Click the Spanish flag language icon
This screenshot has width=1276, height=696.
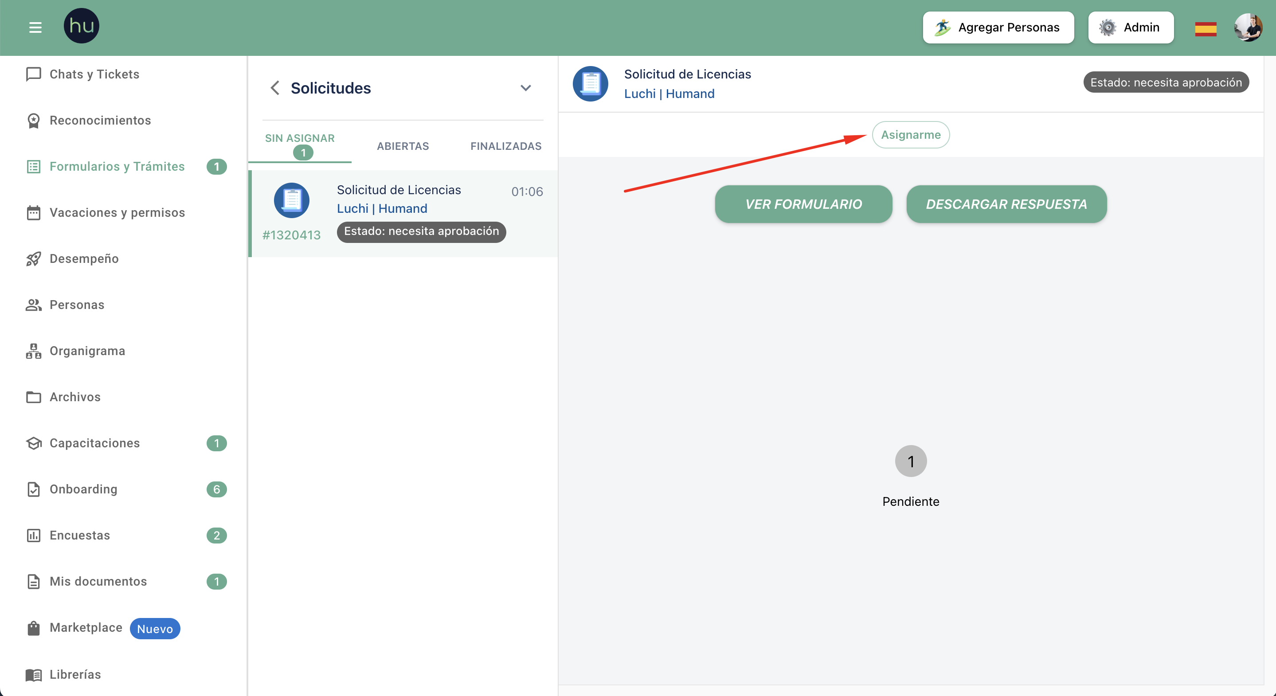(1205, 29)
